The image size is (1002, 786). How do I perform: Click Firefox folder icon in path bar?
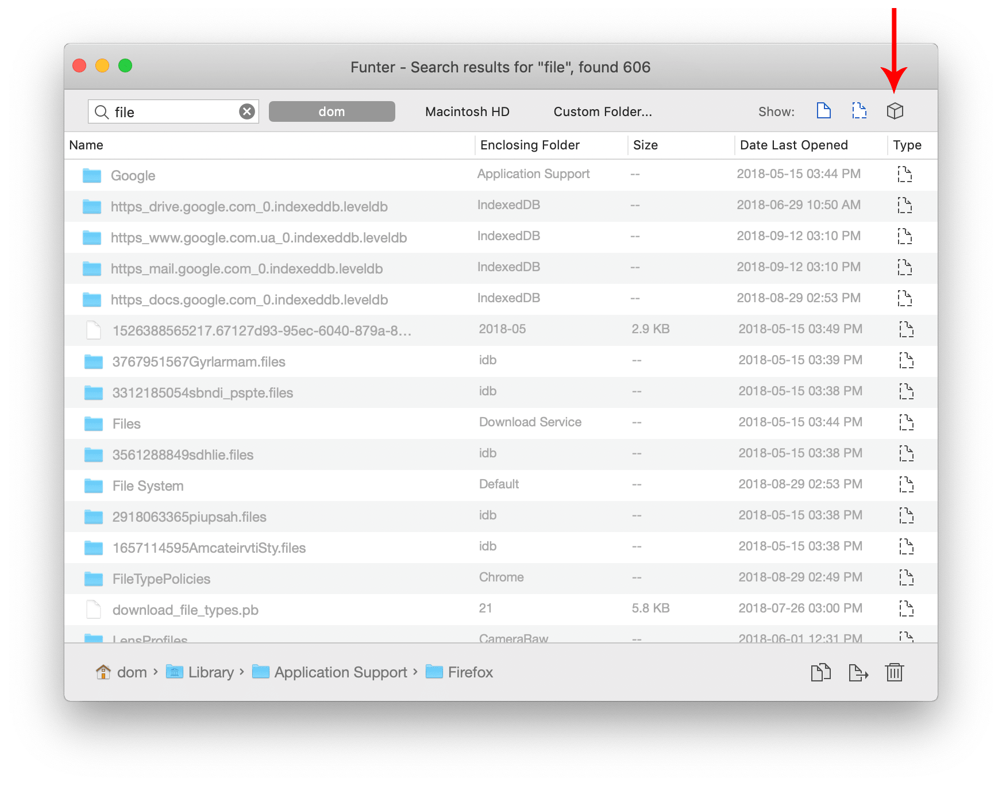434,672
